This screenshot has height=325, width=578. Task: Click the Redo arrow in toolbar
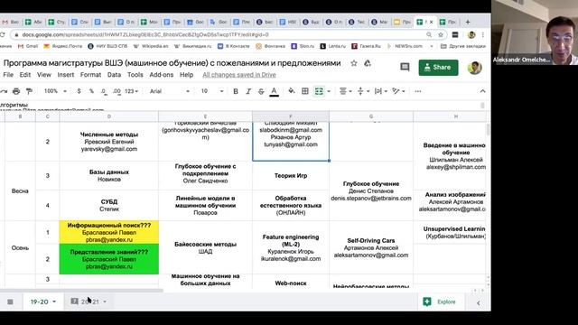(4, 91)
